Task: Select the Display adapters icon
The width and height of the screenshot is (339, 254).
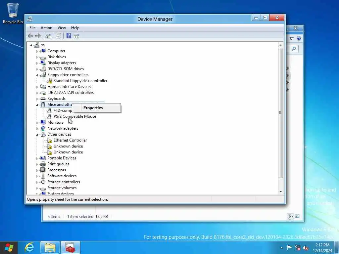Action: pos(43,63)
